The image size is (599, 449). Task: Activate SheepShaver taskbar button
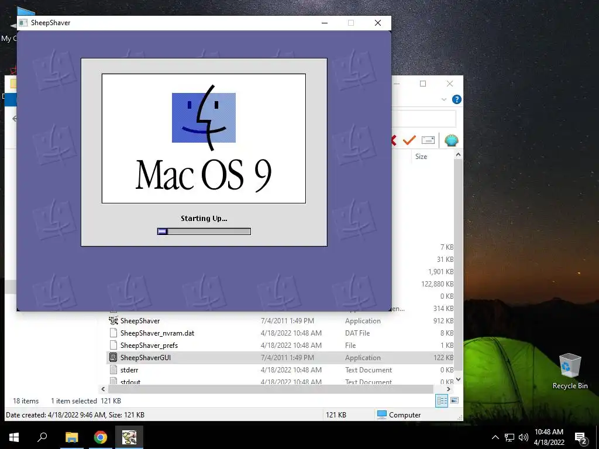click(x=129, y=437)
